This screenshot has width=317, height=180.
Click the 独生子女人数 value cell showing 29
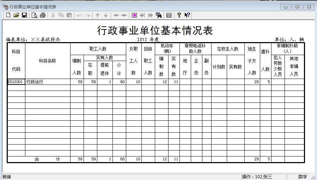(x=252, y=82)
